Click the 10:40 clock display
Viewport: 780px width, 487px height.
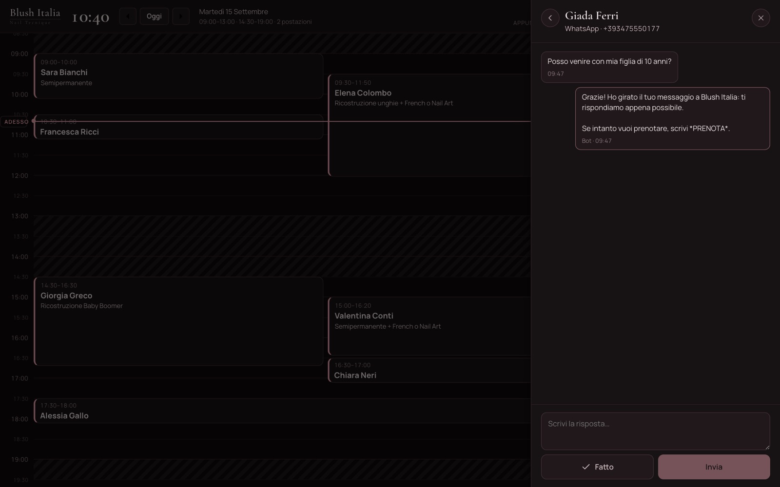[91, 18]
